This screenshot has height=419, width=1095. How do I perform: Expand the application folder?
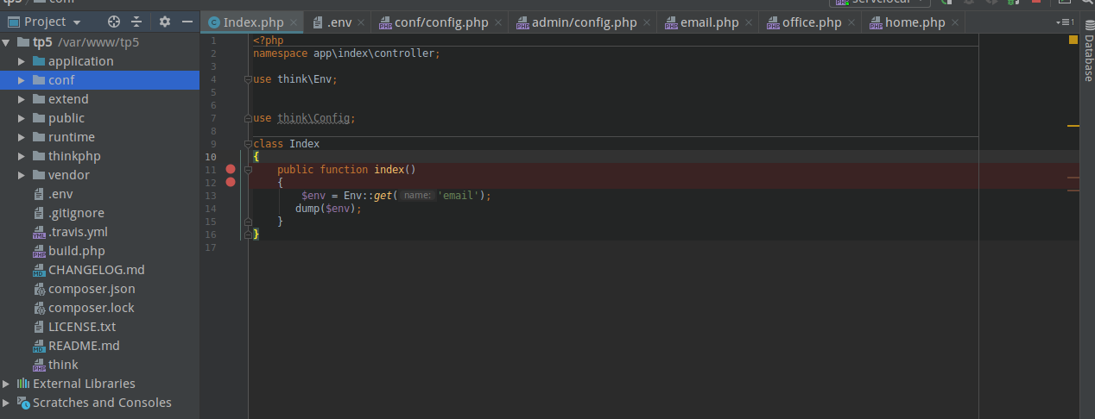tap(22, 61)
